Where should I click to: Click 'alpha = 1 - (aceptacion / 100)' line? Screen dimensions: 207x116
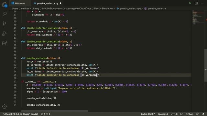[x=47, y=92]
